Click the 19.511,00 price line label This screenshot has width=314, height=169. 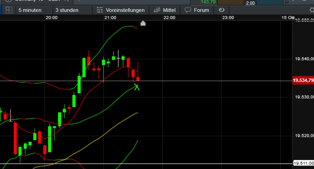pos(303,163)
